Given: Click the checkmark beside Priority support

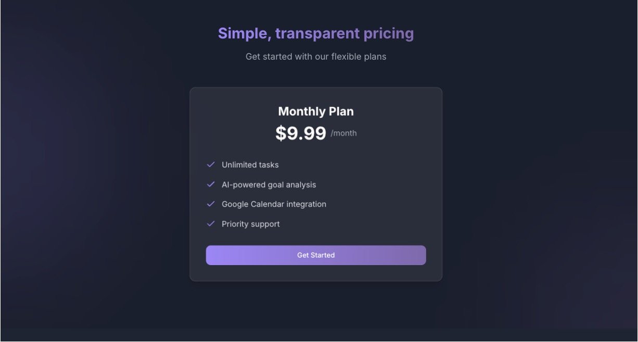Looking at the screenshot, I should pyautogui.click(x=211, y=224).
